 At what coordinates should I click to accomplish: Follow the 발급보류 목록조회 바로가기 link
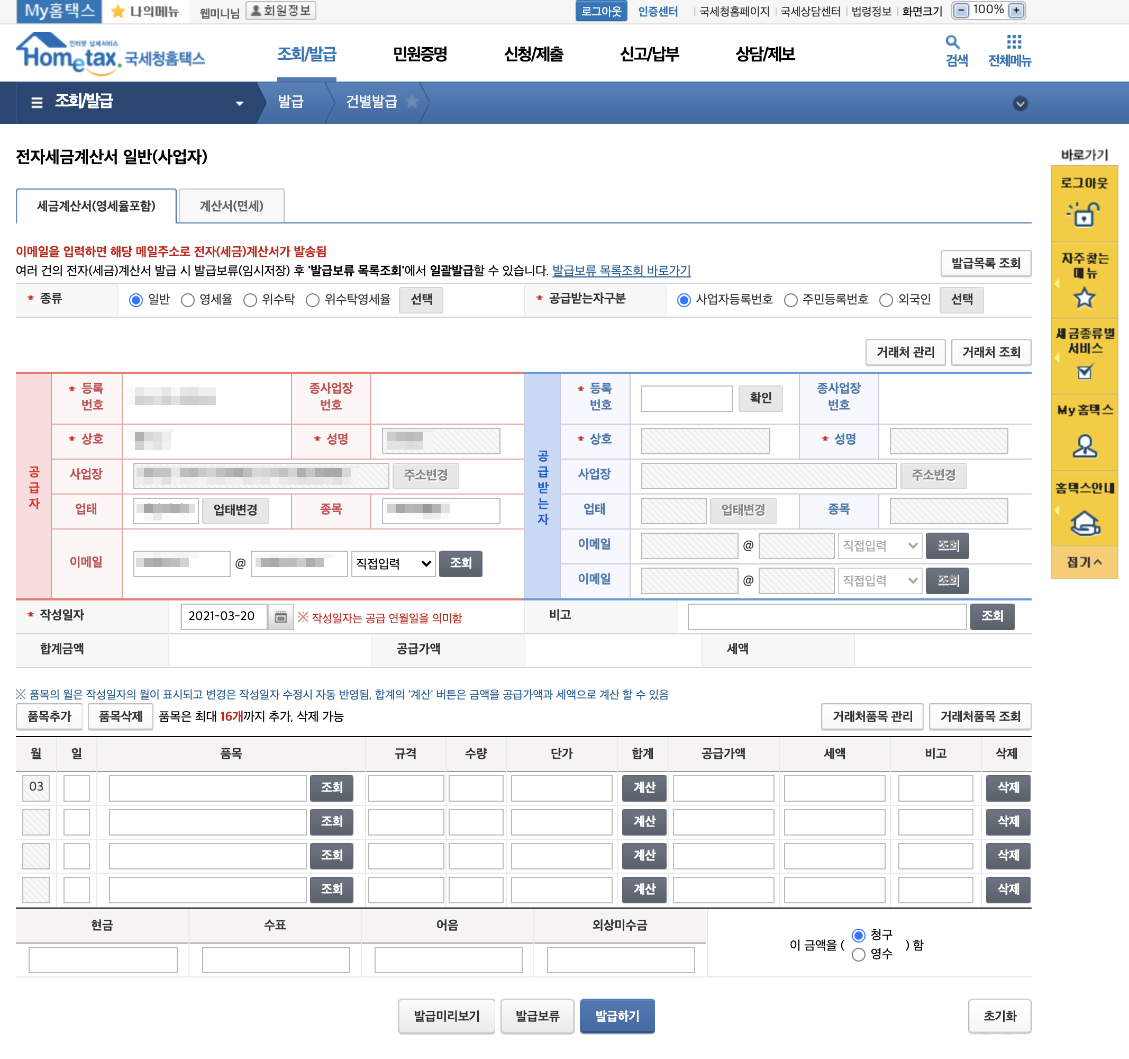point(621,271)
